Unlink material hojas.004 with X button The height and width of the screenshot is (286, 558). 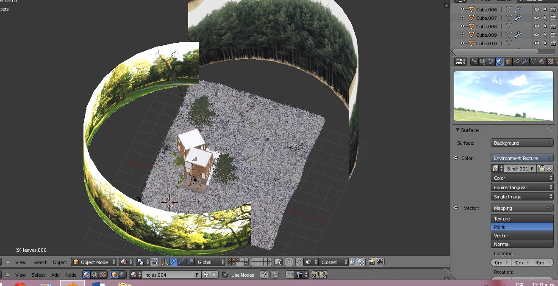point(214,275)
